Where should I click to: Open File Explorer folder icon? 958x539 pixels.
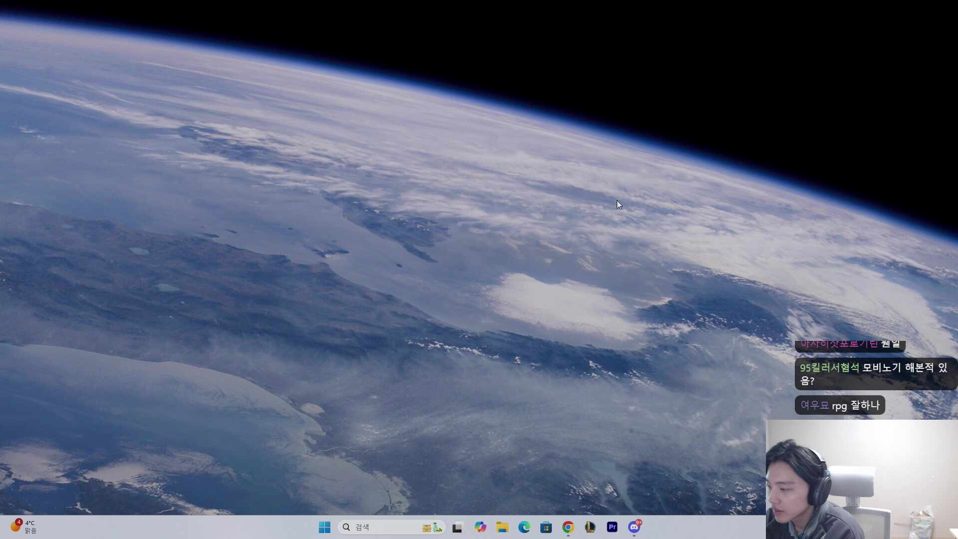pyautogui.click(x=502, y=527)
